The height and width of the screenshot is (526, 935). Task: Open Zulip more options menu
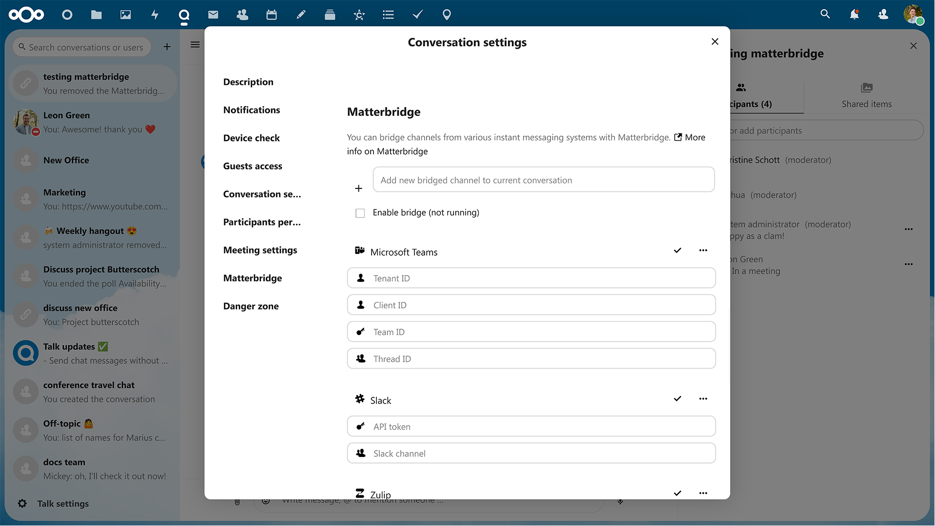tap(703, 493)
